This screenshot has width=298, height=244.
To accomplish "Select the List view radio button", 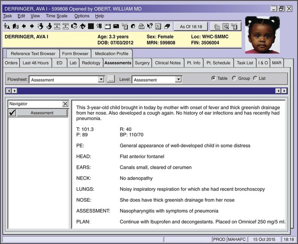I will point(256,78).
